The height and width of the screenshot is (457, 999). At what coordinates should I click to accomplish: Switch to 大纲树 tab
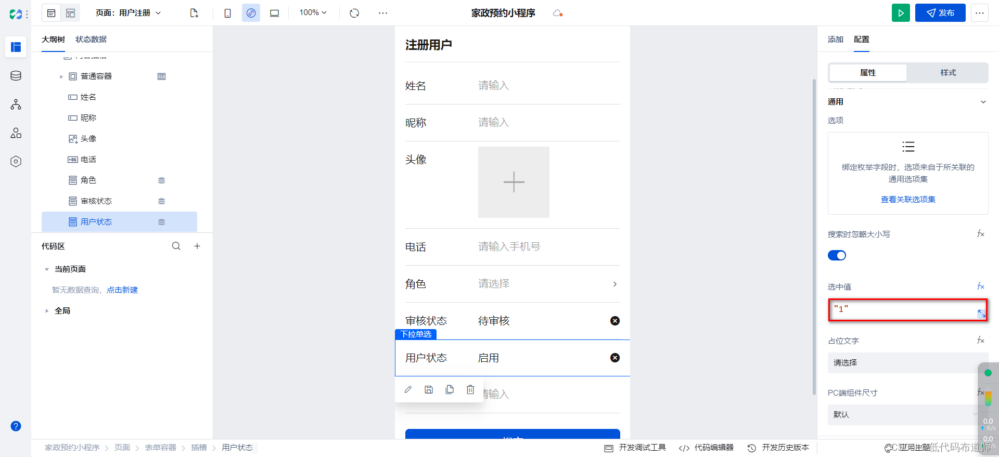(x=53, y=40)
